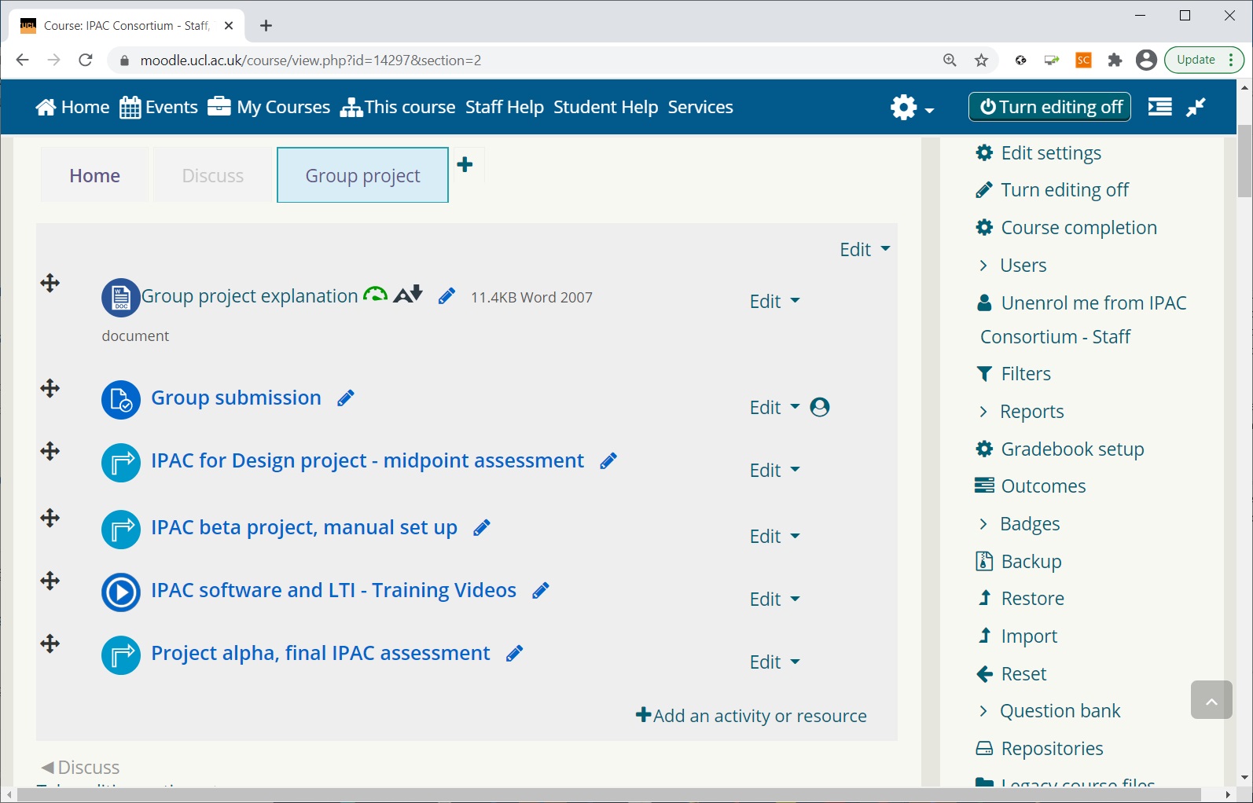Click the vertical scrollbar thumb

point(1244,161)
